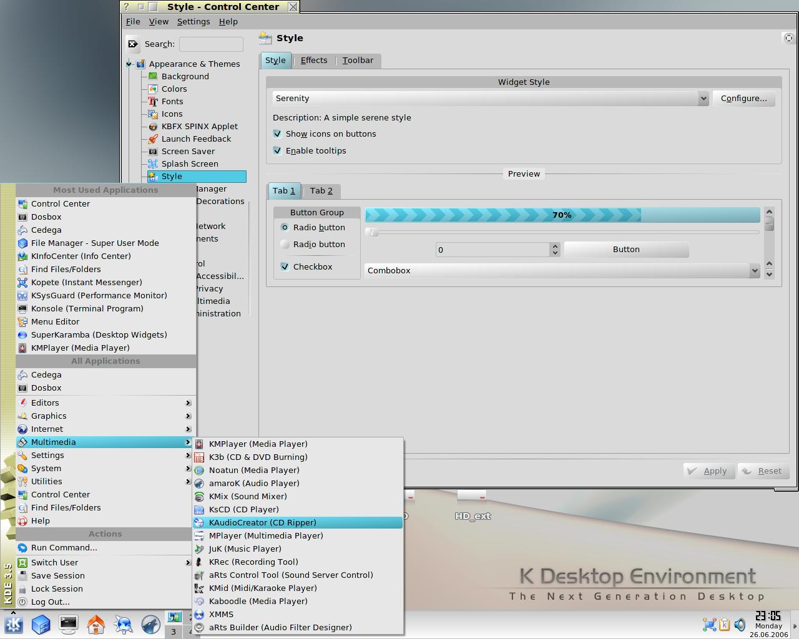Open the Home folder icon on the panel
This screenshot has height=639, width=799.
96,624
